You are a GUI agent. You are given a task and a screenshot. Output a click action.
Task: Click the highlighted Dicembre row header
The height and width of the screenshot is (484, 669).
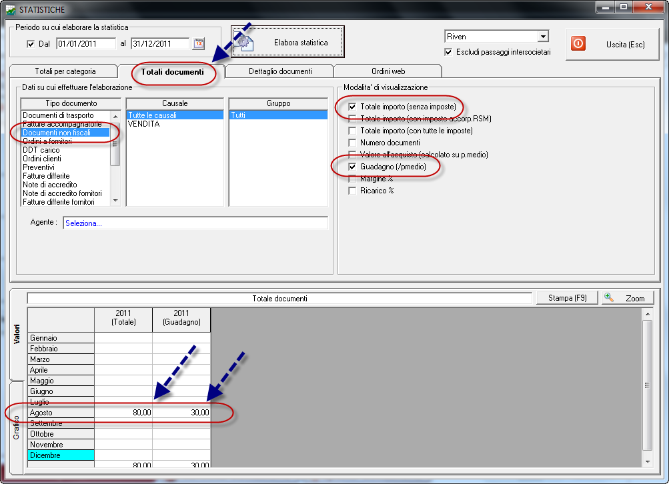tap(61, 455)
